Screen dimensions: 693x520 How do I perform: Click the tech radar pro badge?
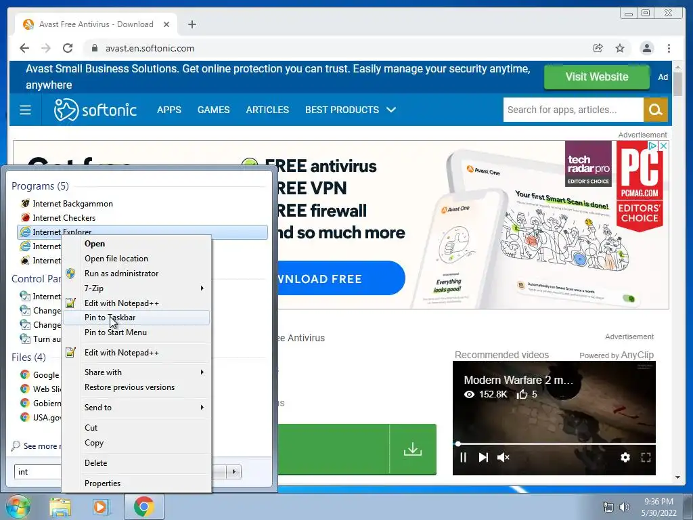588,164
